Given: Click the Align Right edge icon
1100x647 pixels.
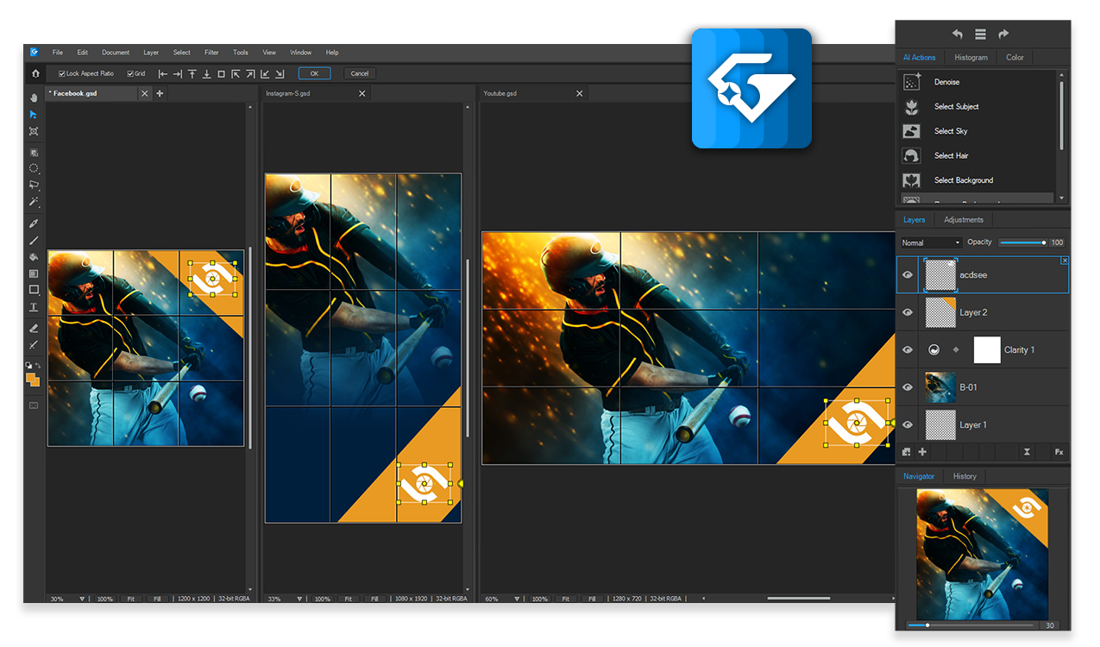Looking at the screenshot, I should (x=177, y=74).
